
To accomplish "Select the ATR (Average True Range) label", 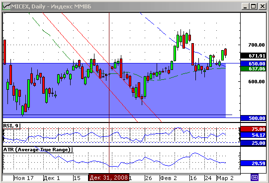I will pyautogui.click(x=37, y=150).
